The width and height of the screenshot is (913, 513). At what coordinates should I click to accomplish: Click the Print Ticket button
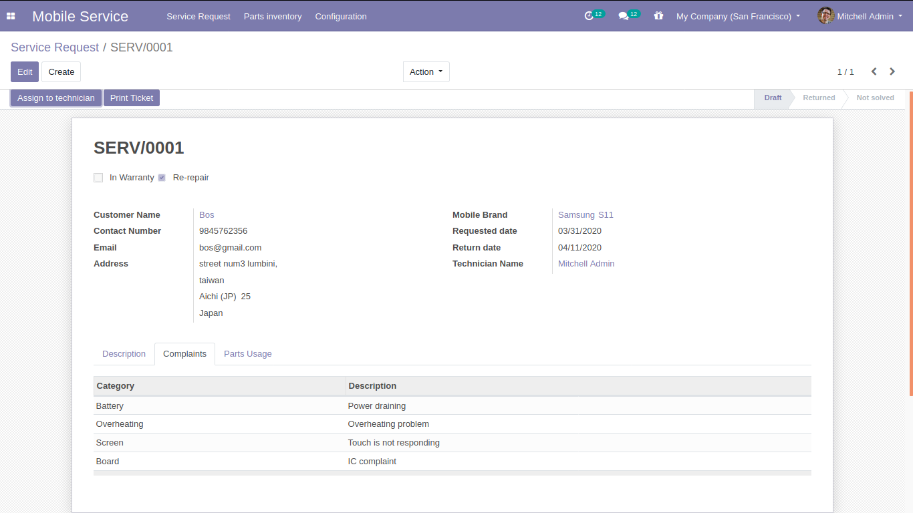click(132, 98)
